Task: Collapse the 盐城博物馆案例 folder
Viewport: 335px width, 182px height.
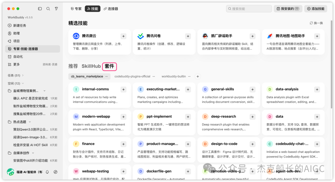Action: [x=44, y=91]
